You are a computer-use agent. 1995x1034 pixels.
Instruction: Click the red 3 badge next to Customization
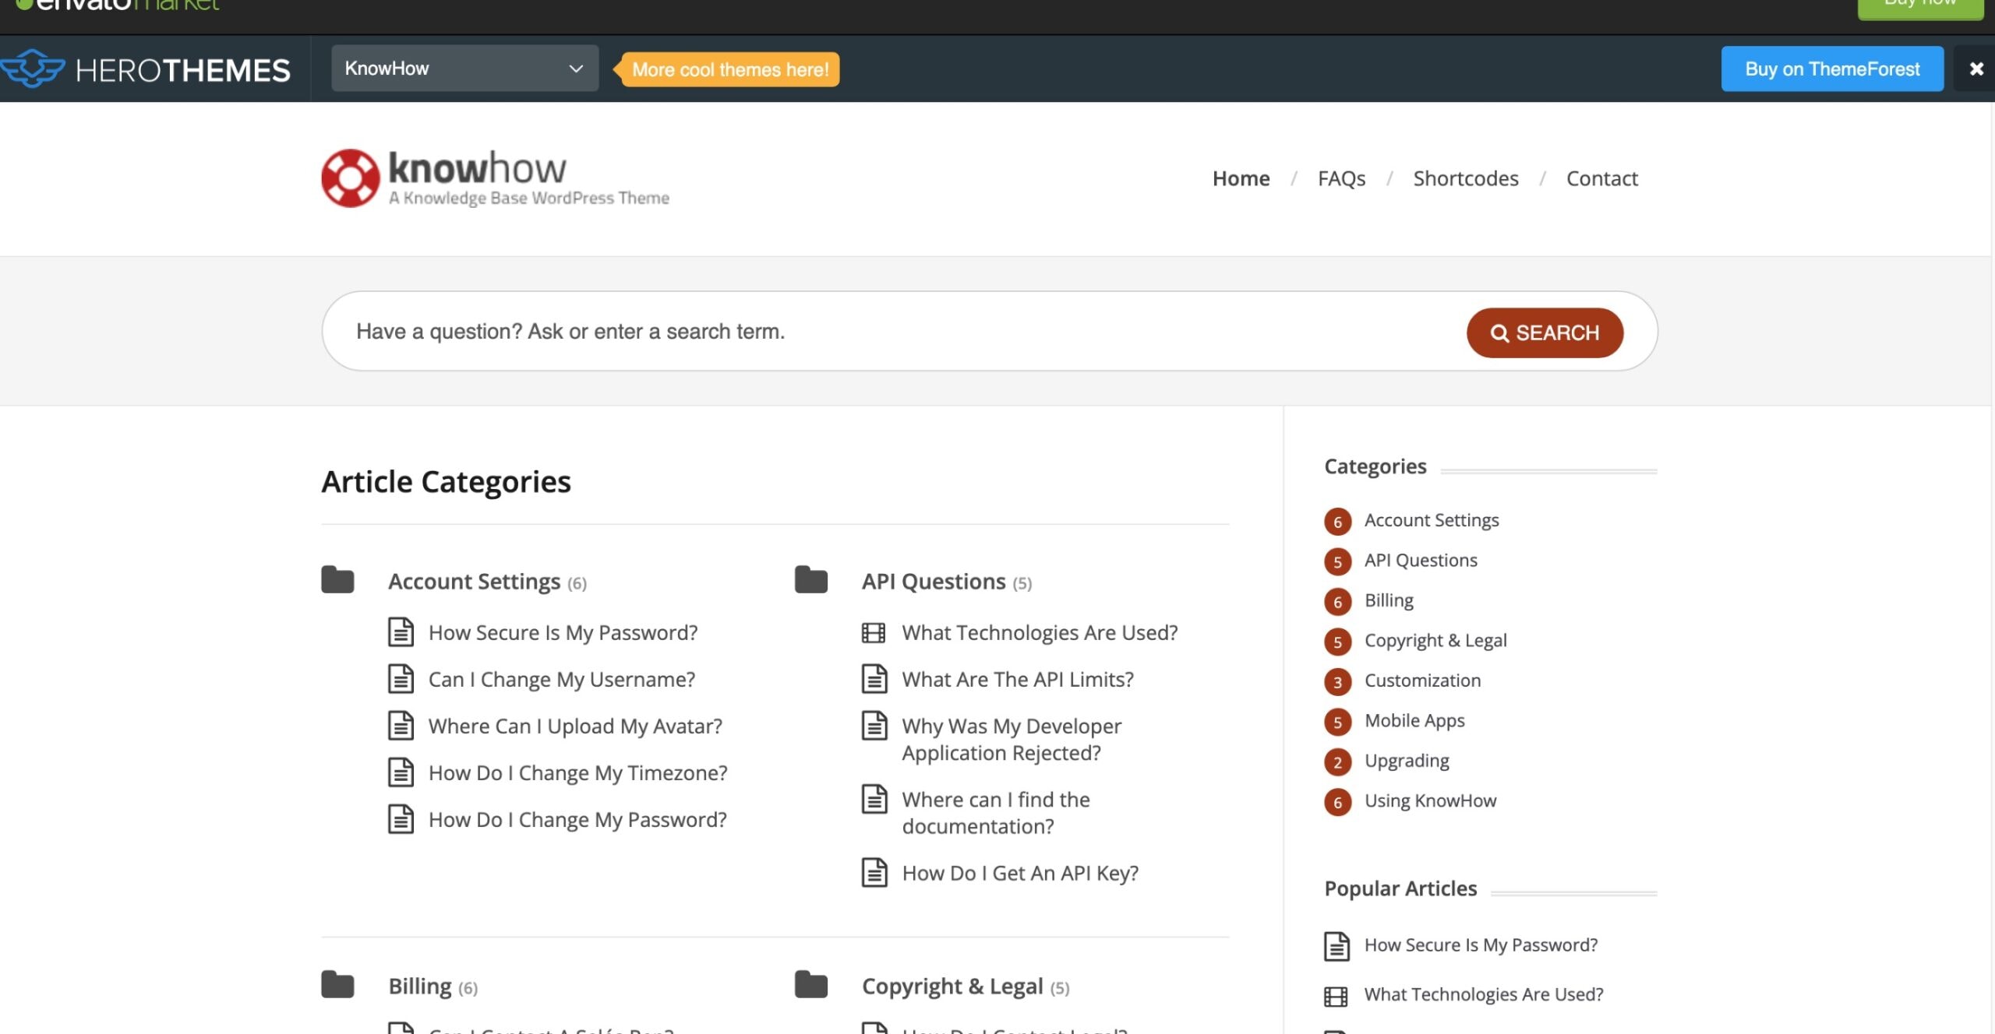[1337, 682]
